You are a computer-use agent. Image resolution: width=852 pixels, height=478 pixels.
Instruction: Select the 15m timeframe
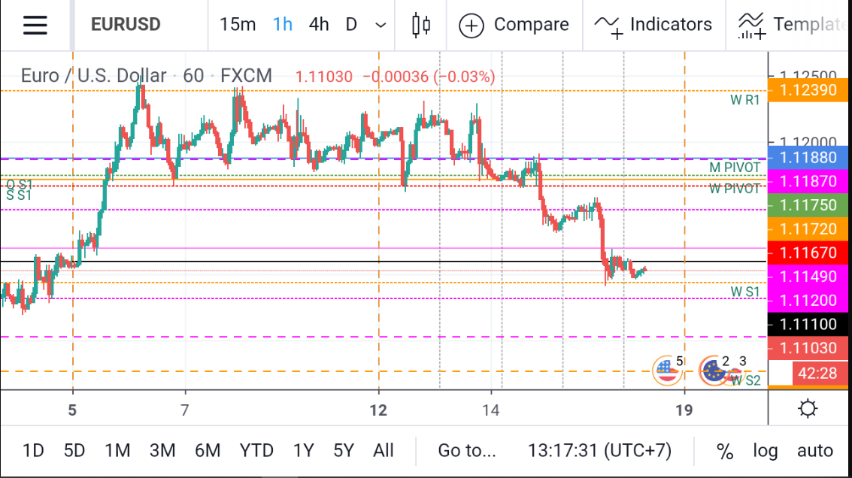238,25
